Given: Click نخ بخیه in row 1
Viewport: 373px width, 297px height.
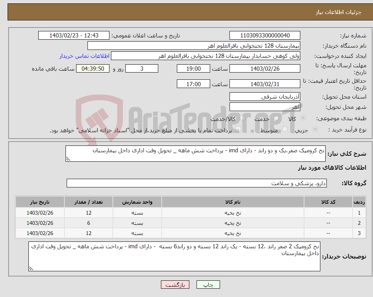Looking at the screenshot, I should coord(233,213).
